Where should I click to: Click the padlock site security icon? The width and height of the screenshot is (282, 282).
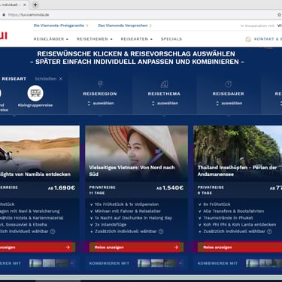click(4, 15)
